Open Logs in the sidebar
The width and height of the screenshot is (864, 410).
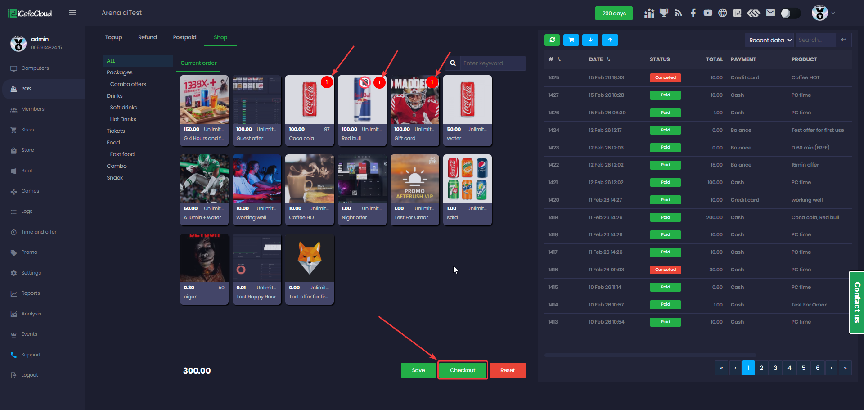point(27,212)
